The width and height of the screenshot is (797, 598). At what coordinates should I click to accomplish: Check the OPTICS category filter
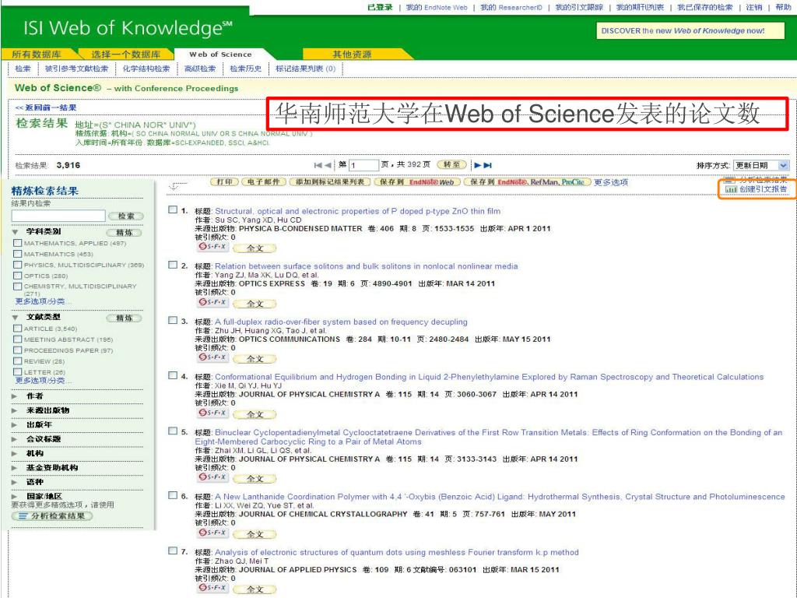[x=18, y=276]
